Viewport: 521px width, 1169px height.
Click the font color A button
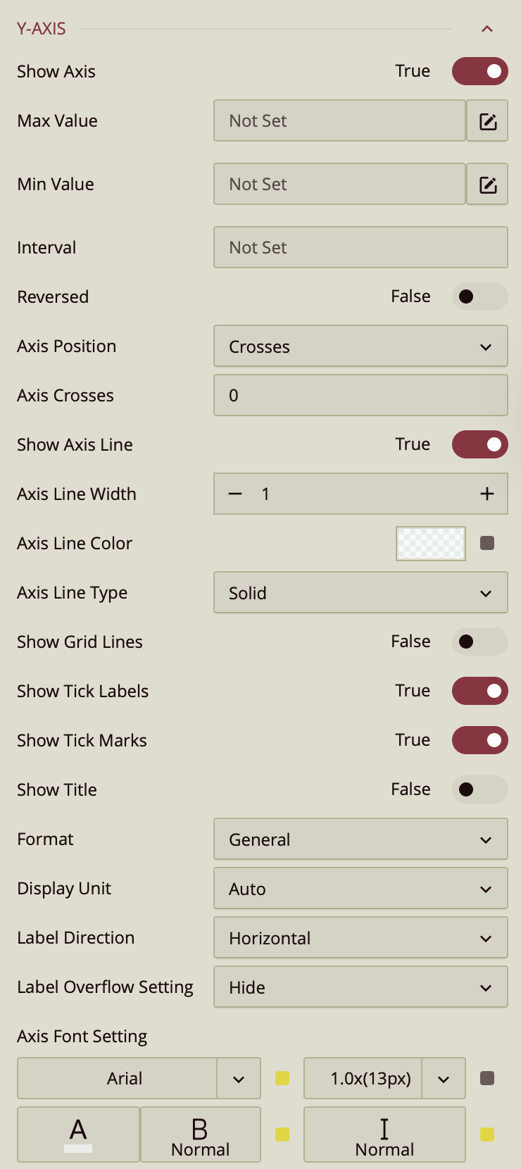(x=78, y=1134)
